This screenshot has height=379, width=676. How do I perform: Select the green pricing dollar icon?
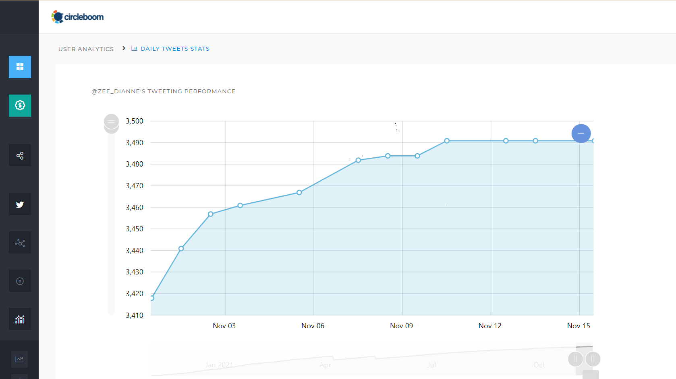pyautogui.click(x=20, y=105)
